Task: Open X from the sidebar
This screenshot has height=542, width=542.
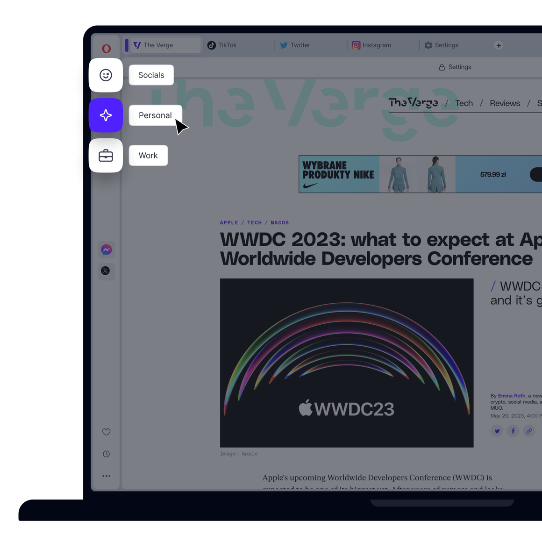Action: (x=106, y=271)
